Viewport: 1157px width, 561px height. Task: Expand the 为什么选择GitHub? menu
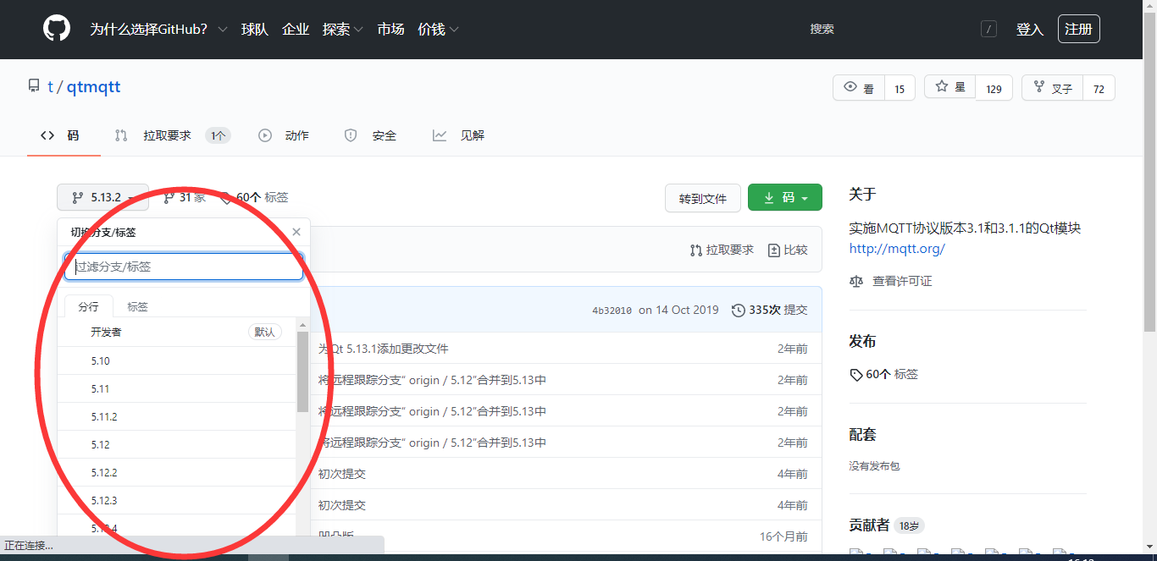click(x=159, y=29)
